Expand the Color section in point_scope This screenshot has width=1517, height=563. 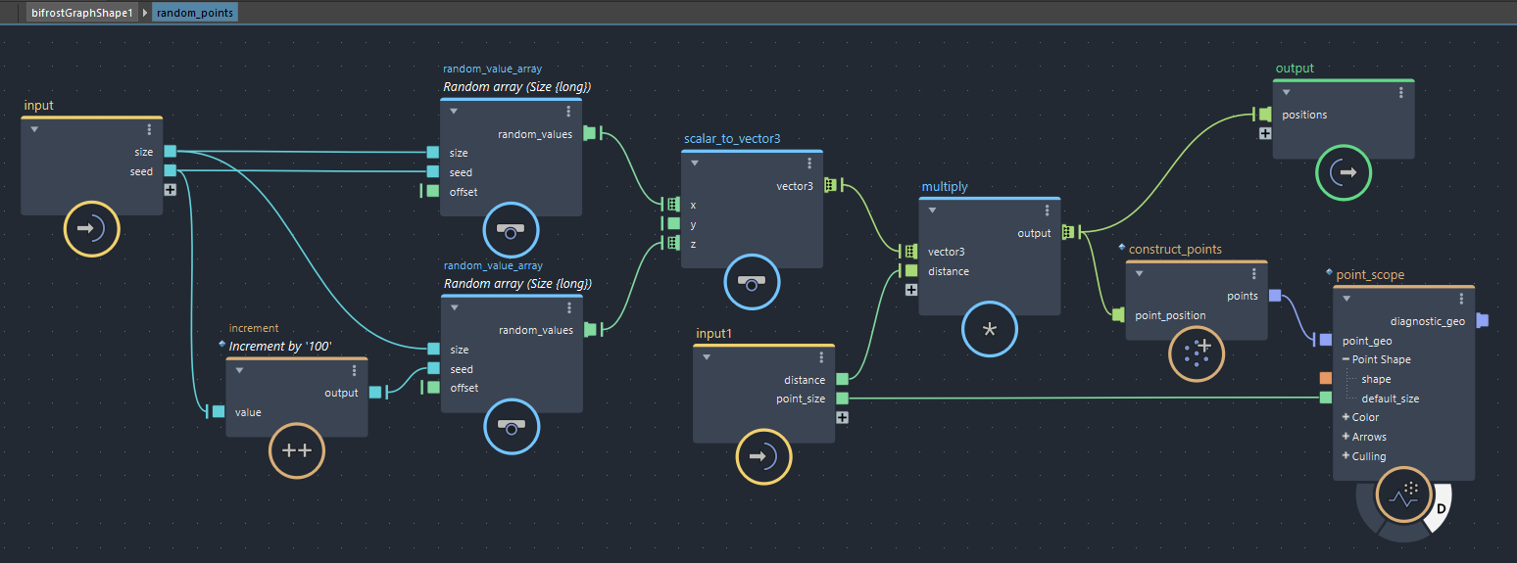(x=1346, y=417)
